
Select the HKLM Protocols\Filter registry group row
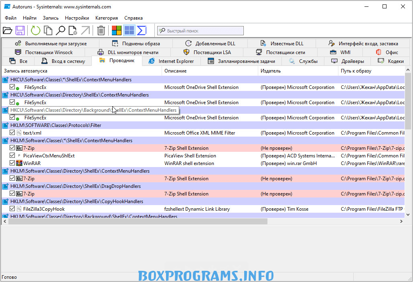coord(203,125)
